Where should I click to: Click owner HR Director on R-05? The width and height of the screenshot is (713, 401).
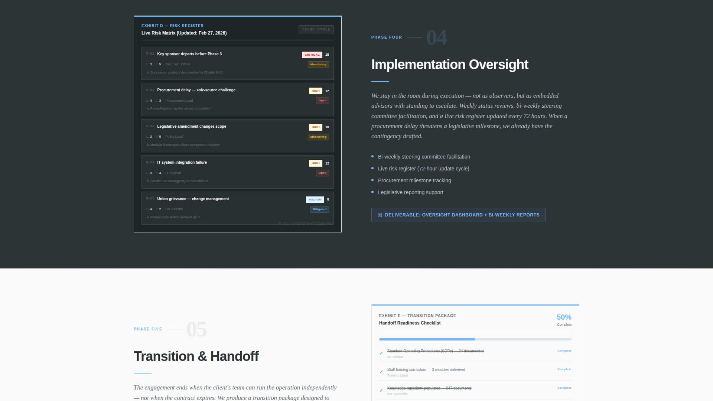click(x=174, y=209)
